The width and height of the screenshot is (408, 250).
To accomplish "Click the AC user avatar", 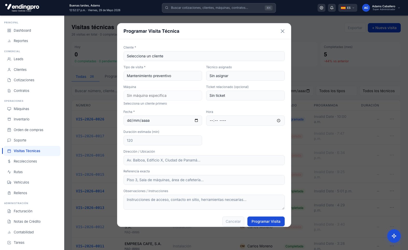I will click(x=366, y=8).
